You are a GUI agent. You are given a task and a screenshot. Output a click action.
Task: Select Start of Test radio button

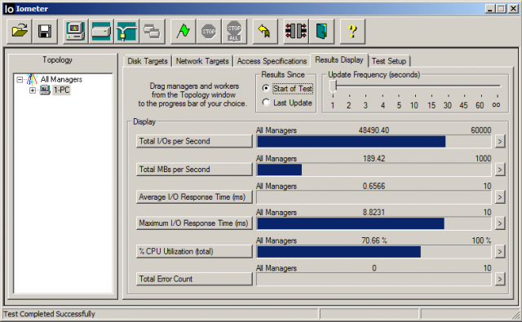click(x=266, y=88)
